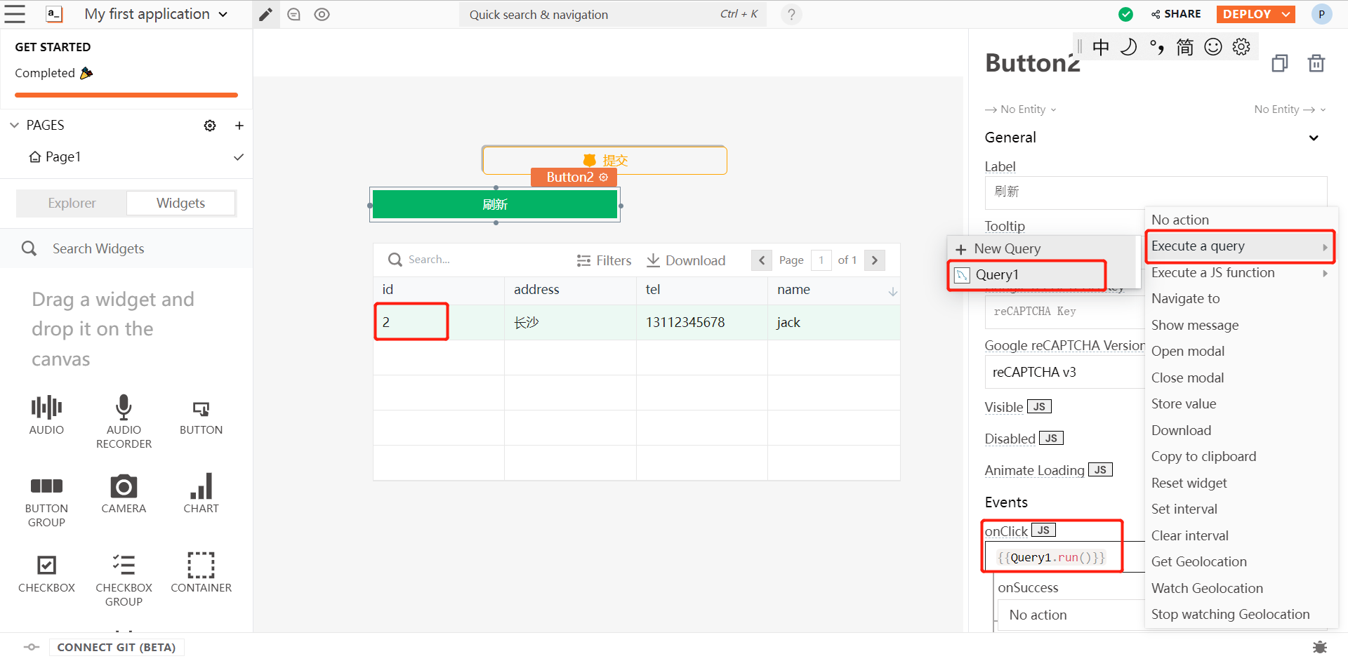Choose Show message from action menu
Image resolution: width=1348 pixels, height=661 pixels.
[x=1194, y=325]
